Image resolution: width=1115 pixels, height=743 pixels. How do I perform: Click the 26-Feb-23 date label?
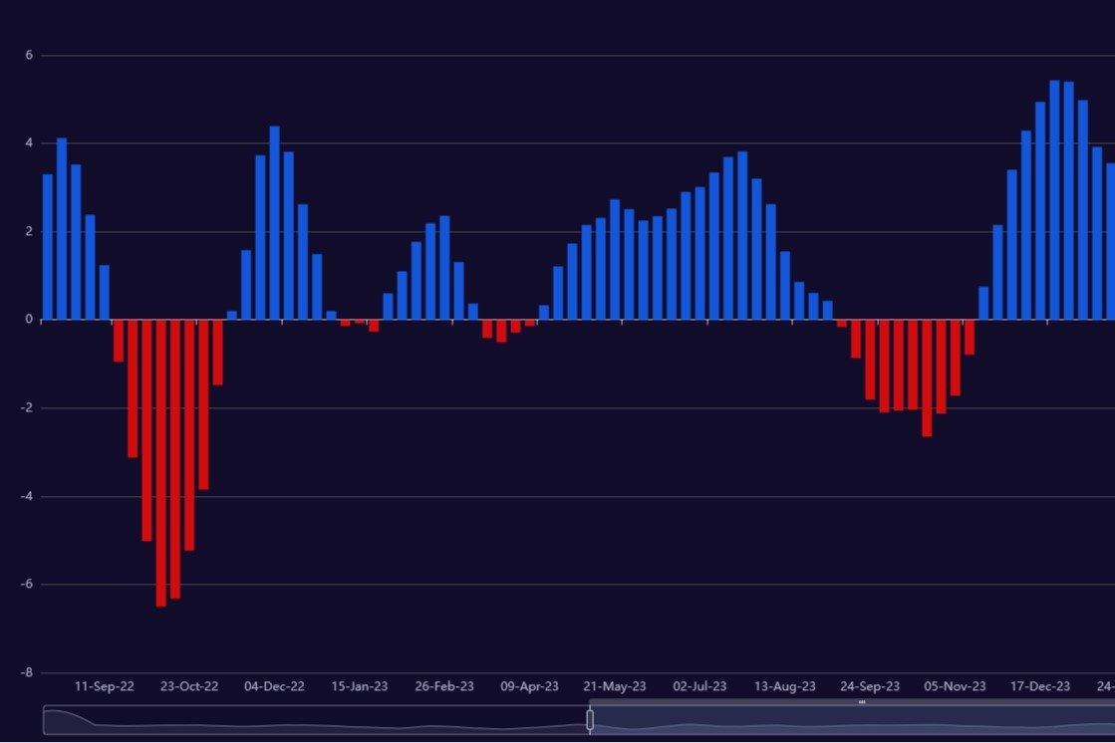point(444,687)
